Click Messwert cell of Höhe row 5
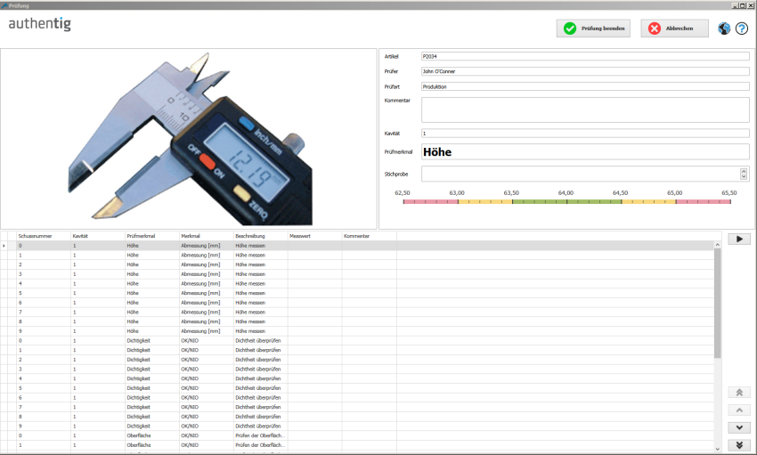 (x=314, y=293)
